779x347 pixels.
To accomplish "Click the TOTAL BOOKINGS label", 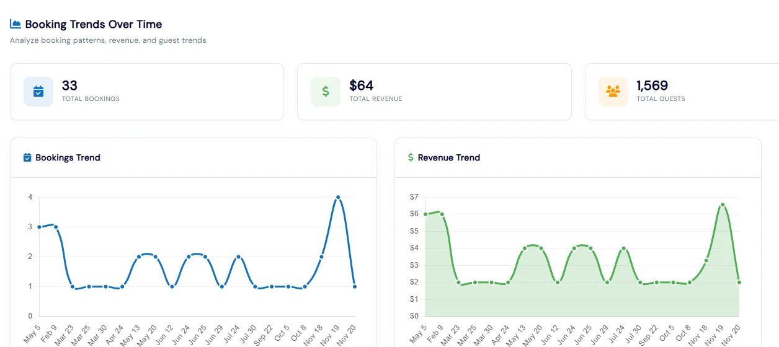I will click(x=91, y=99).
